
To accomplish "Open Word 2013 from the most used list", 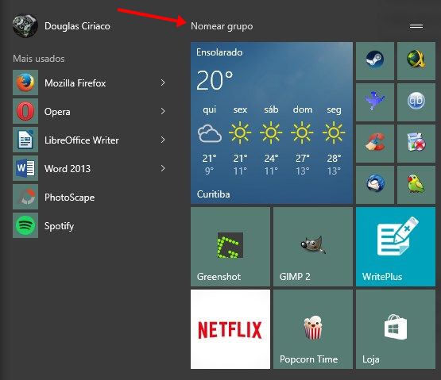I will coord(89,168).
